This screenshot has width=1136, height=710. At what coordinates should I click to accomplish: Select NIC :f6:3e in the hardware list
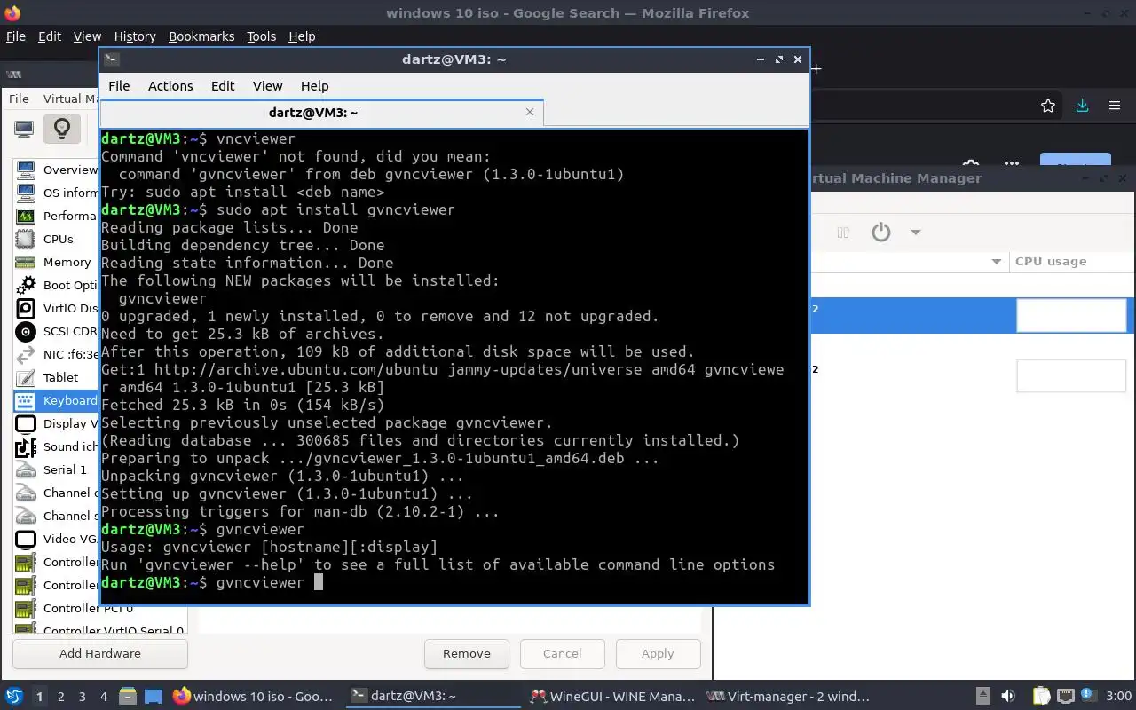coord(55,354)
